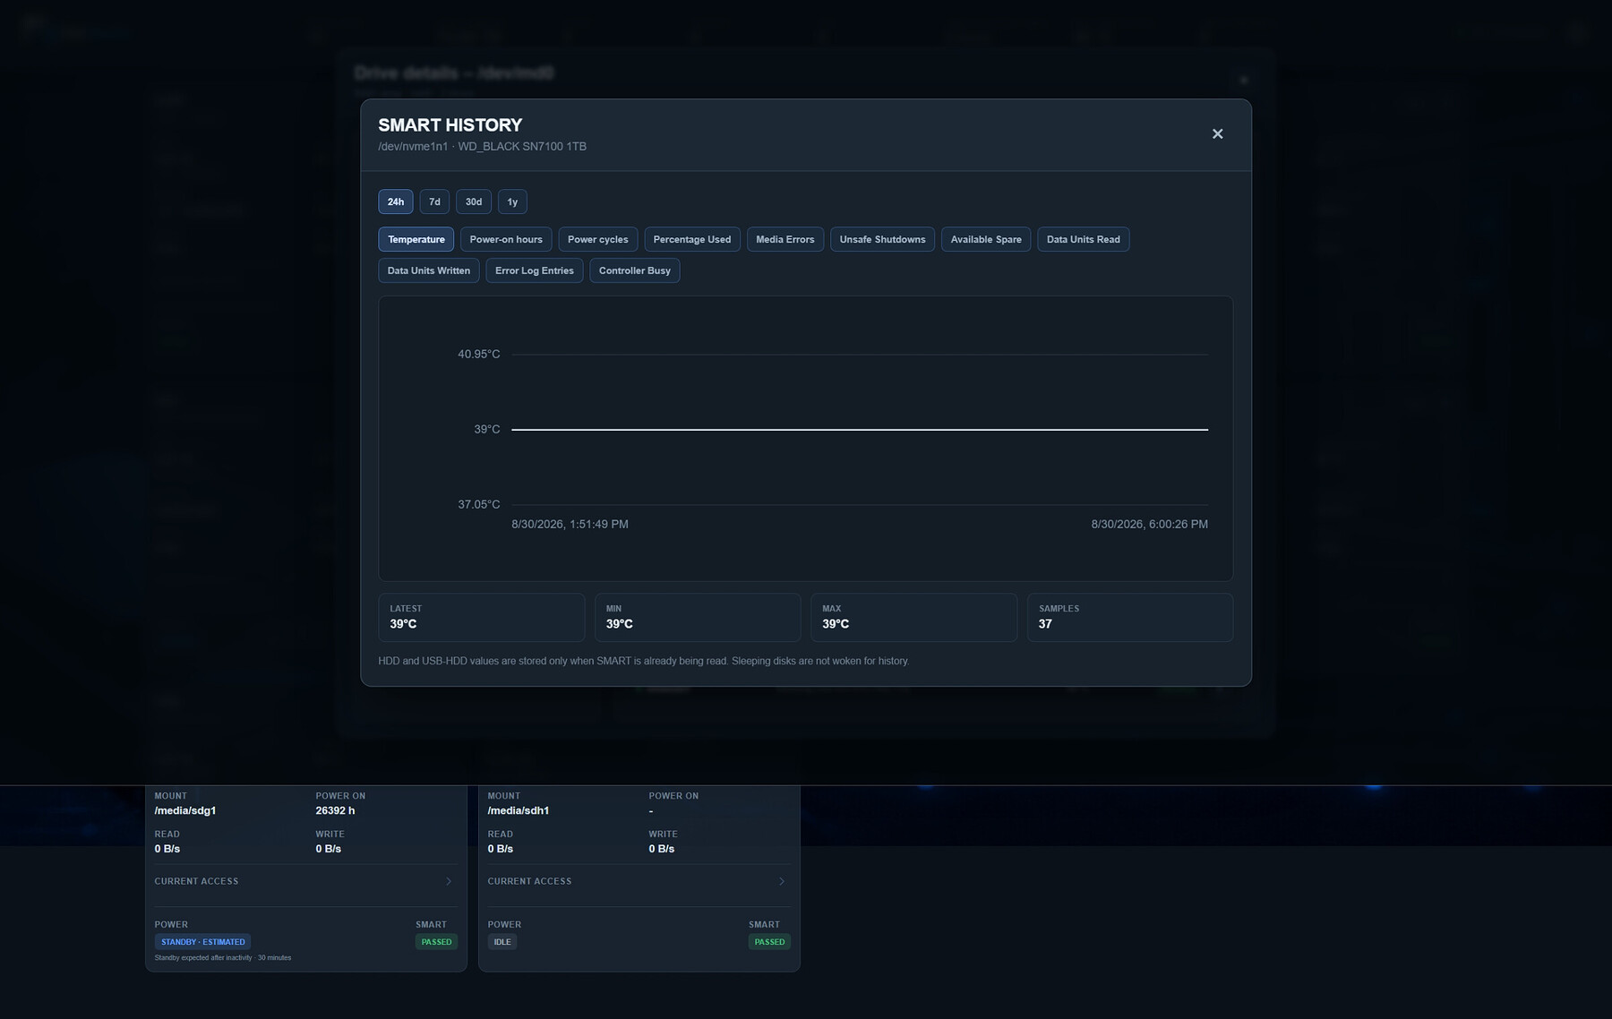
Task: Expand Current Access on the /media/sdh1 card
Action: pos(639,881)
